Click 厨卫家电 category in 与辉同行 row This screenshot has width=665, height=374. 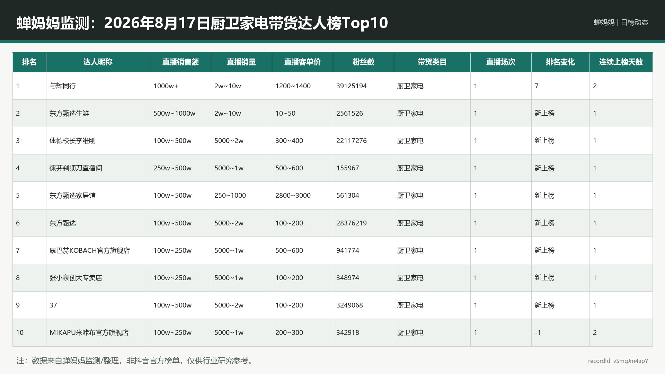410,86
